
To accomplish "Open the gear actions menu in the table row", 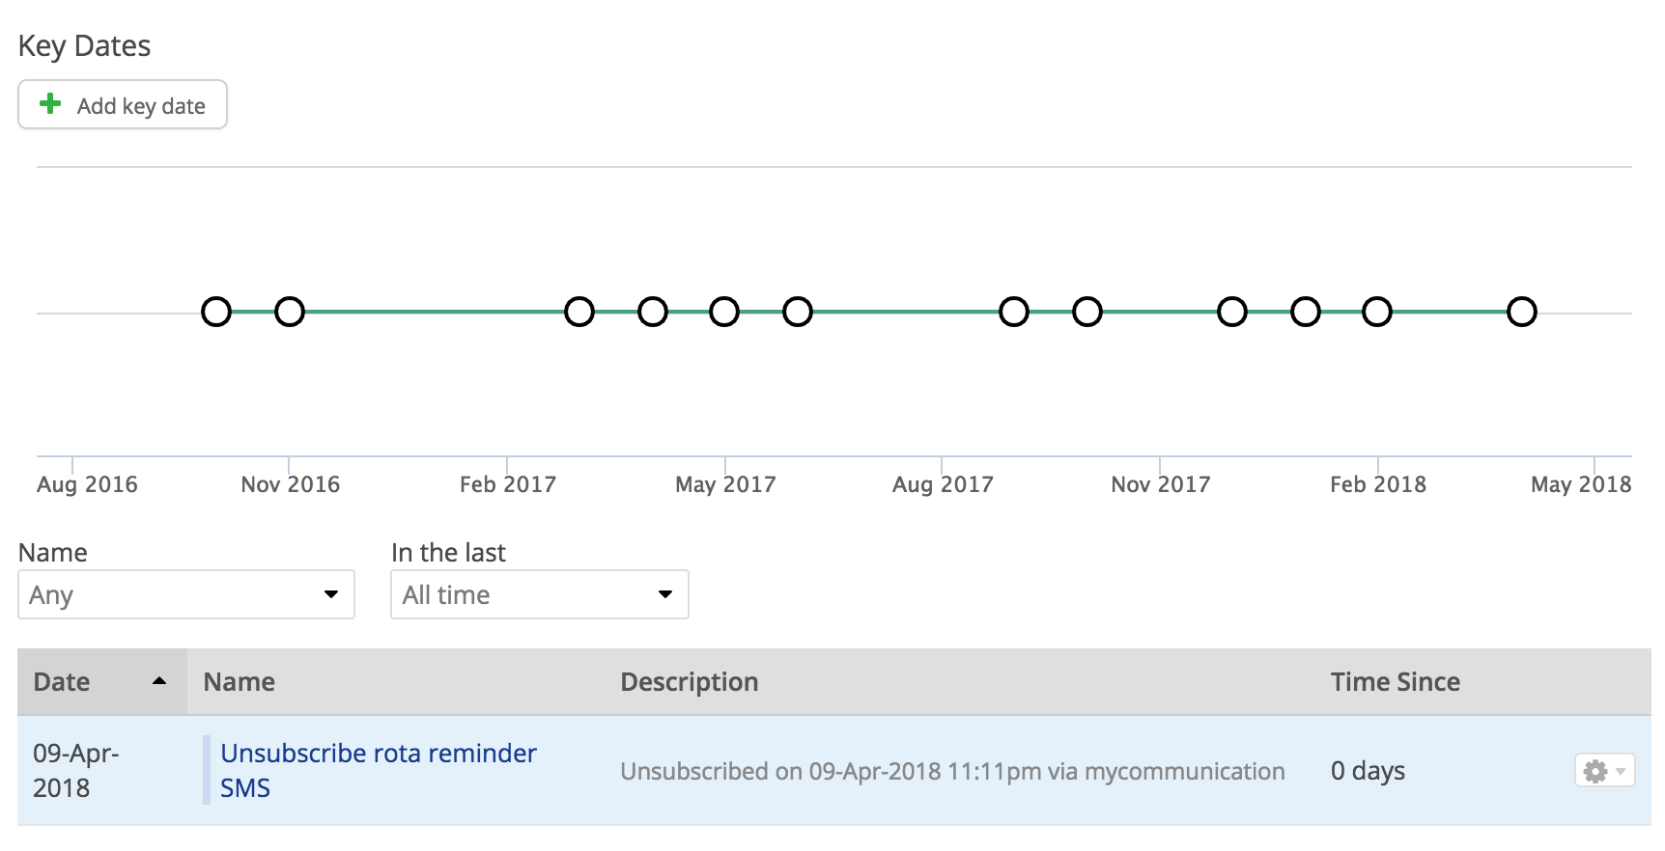I will (1604, 771).
